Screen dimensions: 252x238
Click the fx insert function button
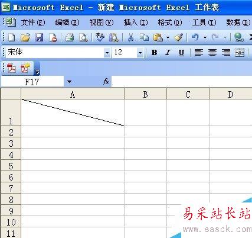pyautogui.click(x=106, y=81)
